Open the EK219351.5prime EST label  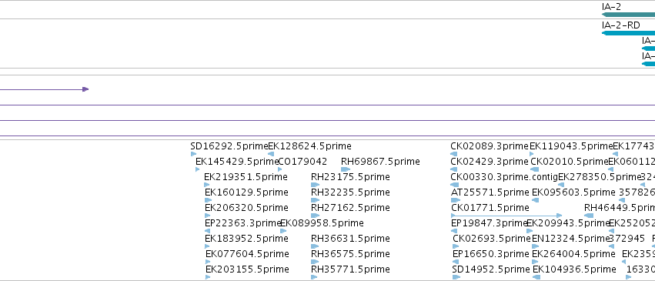(x=246, y=177)
